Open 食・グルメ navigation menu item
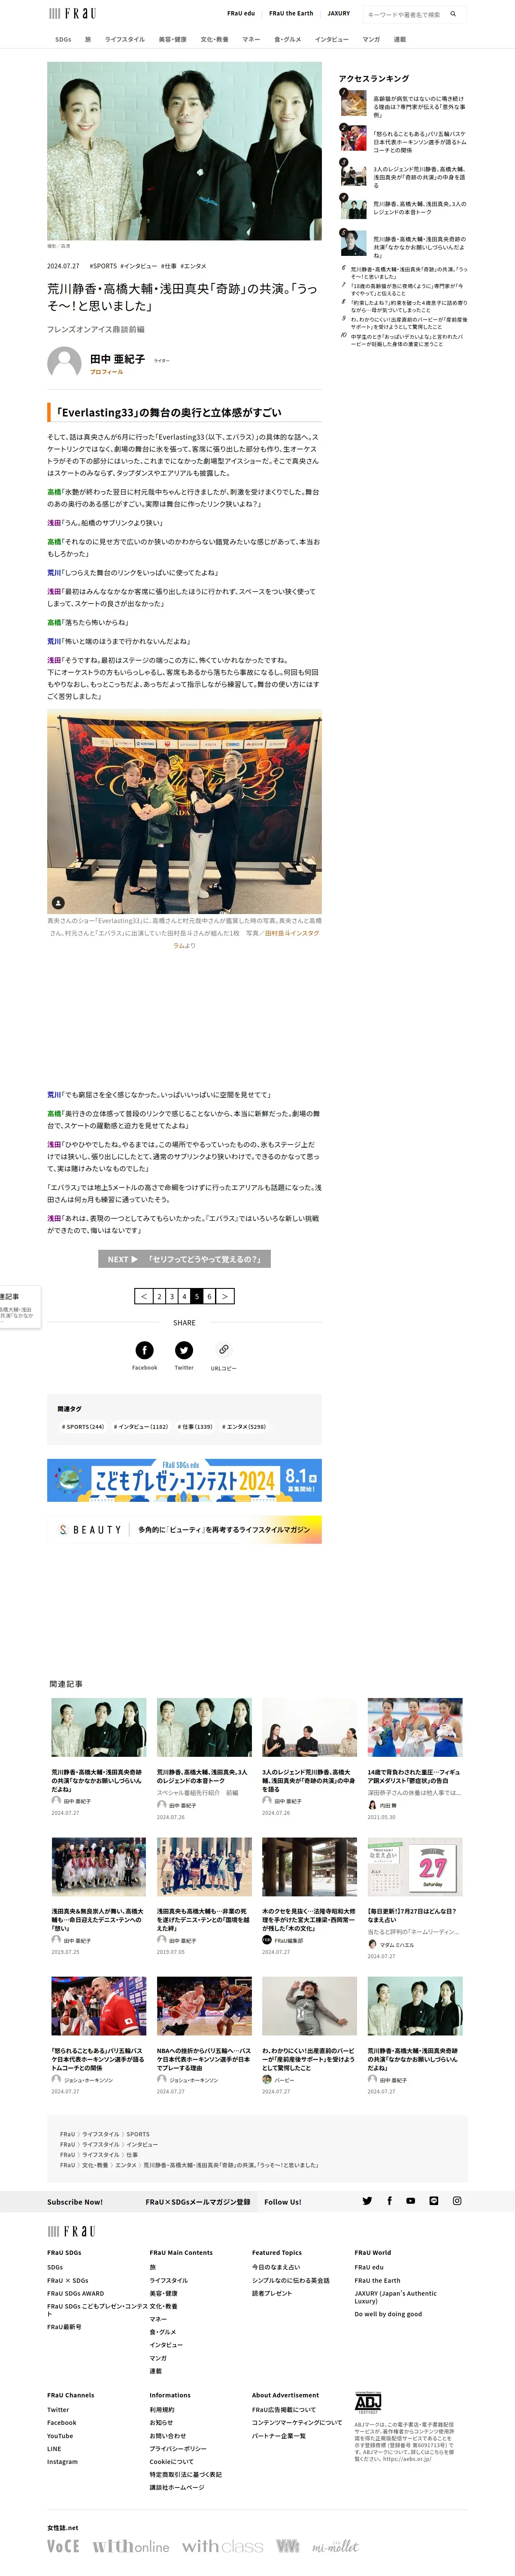The width and height of the screenshot is (515, 2576). point(288,40)
